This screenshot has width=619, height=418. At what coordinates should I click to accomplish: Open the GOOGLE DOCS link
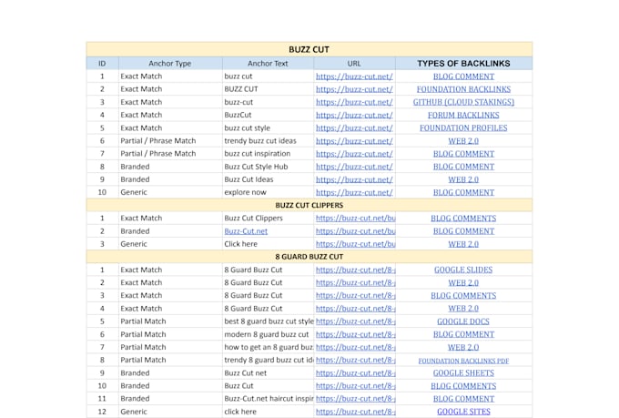pos(463,321)
